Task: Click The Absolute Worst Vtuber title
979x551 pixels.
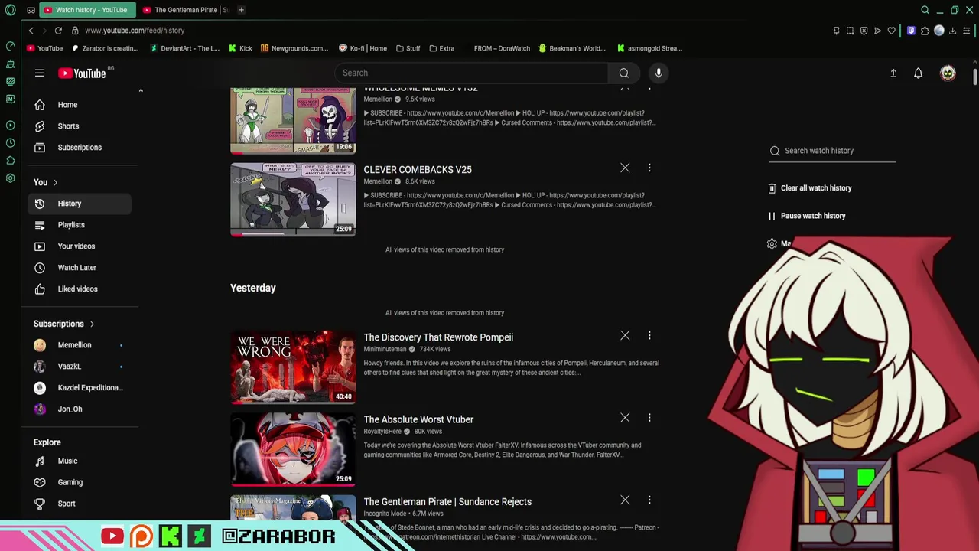Action: (x=418, y=419)
